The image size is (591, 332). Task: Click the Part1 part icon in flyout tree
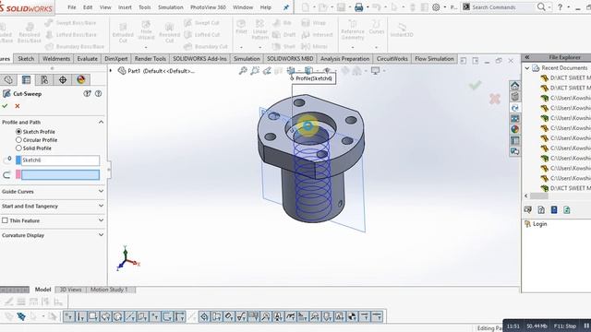122,71
